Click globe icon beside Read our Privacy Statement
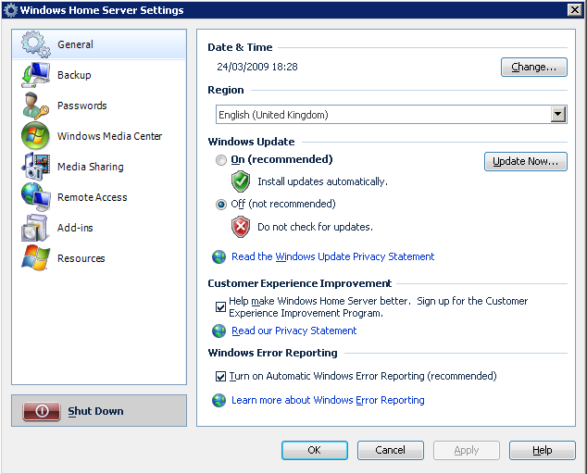This screenshot has height=474, width=587. coord(219,331)
